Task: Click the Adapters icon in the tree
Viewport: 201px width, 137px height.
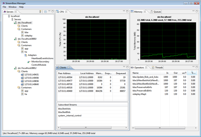Action: pyautogui.click(x=26, y=55)
